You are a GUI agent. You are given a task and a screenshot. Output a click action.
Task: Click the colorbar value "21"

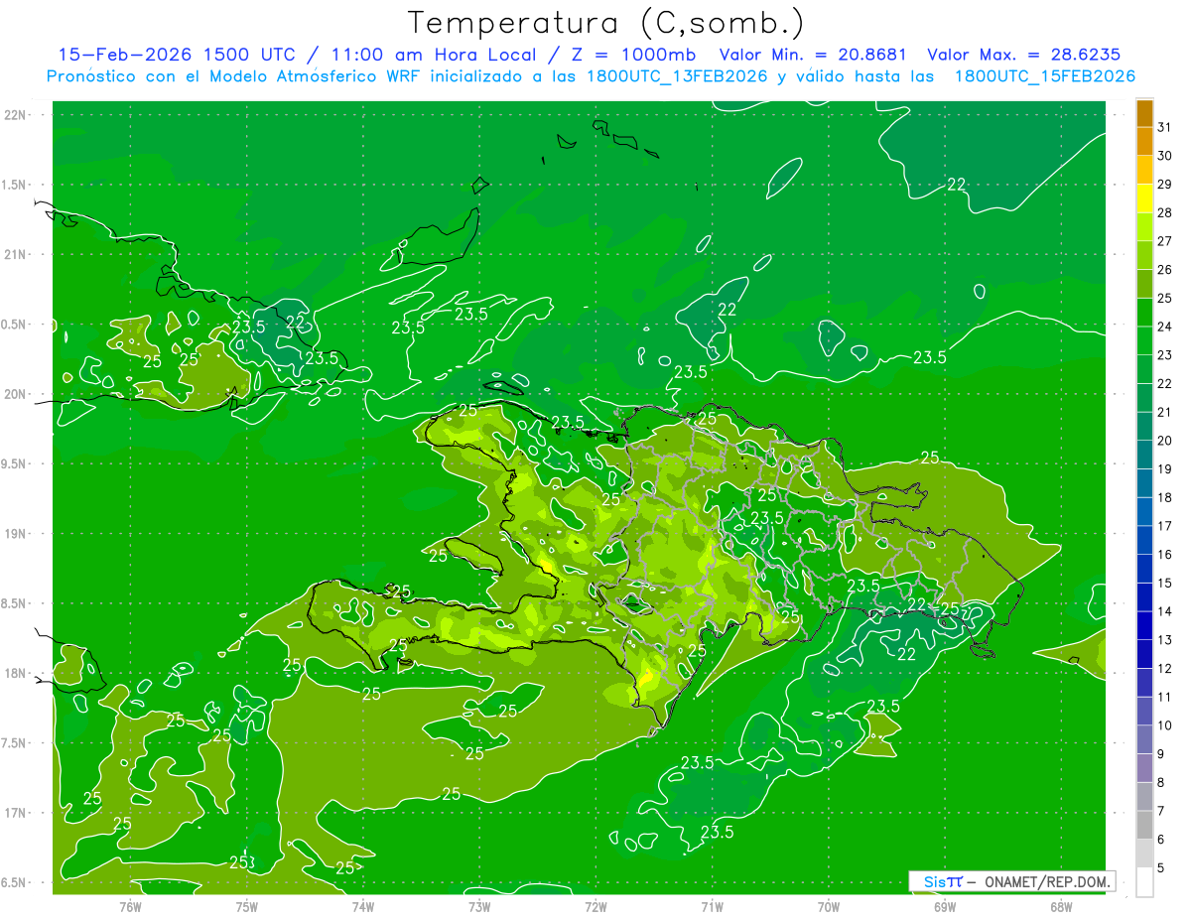click(x=1165, y=412)
